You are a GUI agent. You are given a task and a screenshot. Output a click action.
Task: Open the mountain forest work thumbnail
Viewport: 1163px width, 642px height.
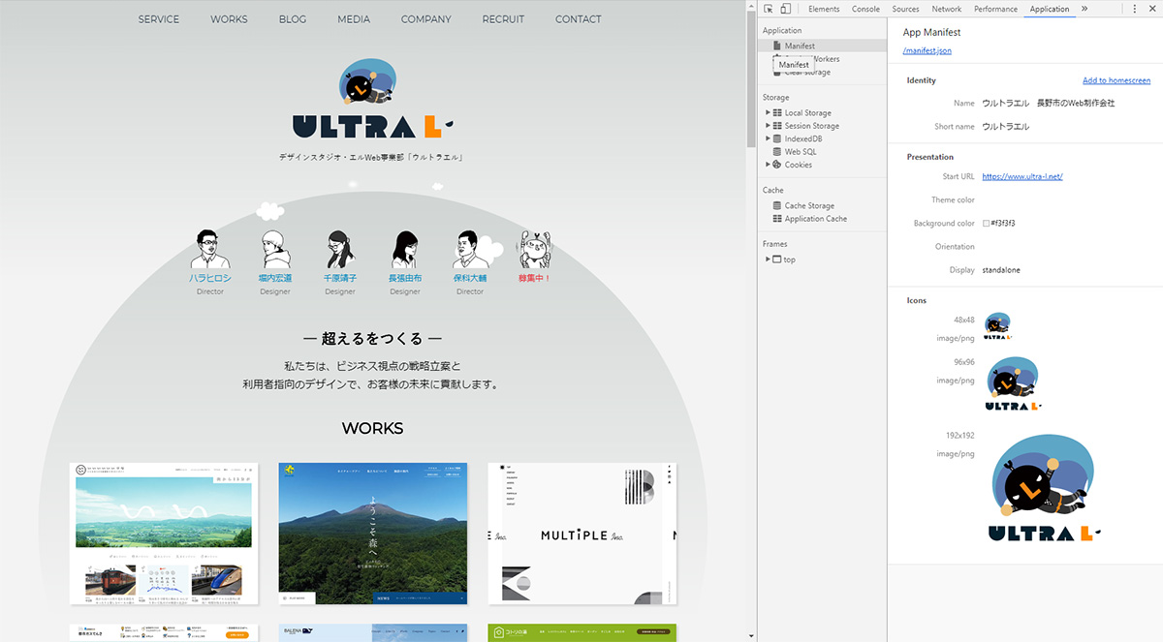click(373, 534)
